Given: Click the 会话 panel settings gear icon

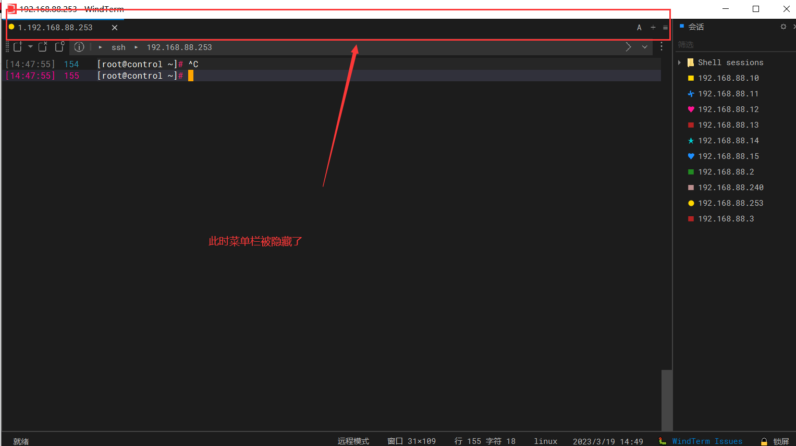Looking at the screenshot, I should click(783, 26).
